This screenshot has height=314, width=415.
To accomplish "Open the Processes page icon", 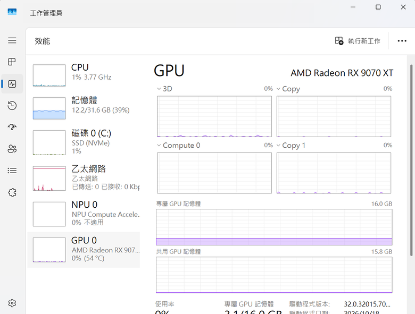I will [x=12, y=62].
